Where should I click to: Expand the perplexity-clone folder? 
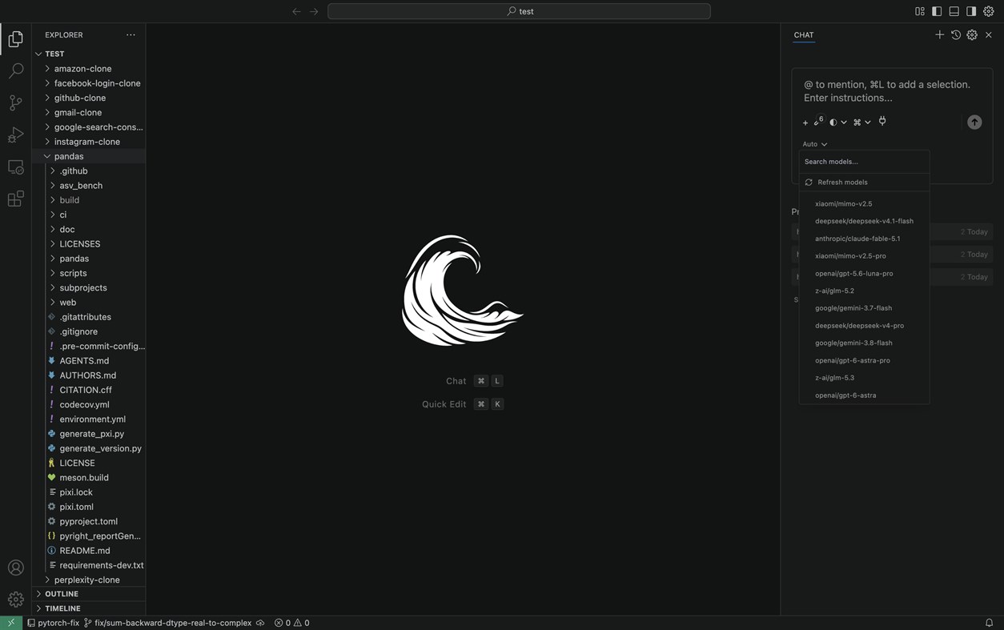88,580
